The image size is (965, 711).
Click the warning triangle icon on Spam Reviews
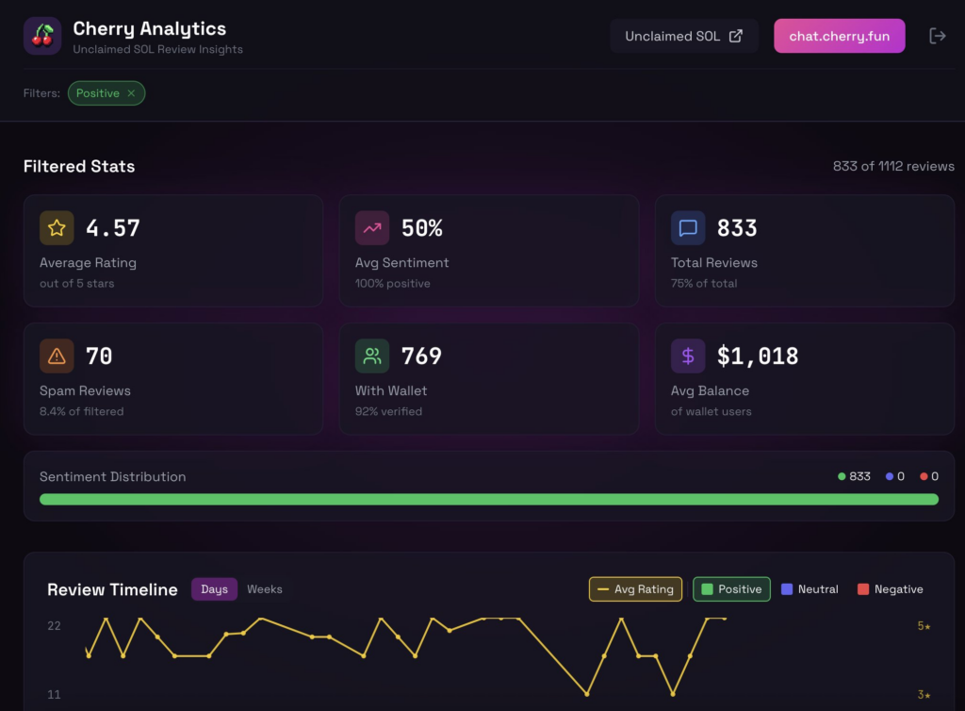click(57, 355)
